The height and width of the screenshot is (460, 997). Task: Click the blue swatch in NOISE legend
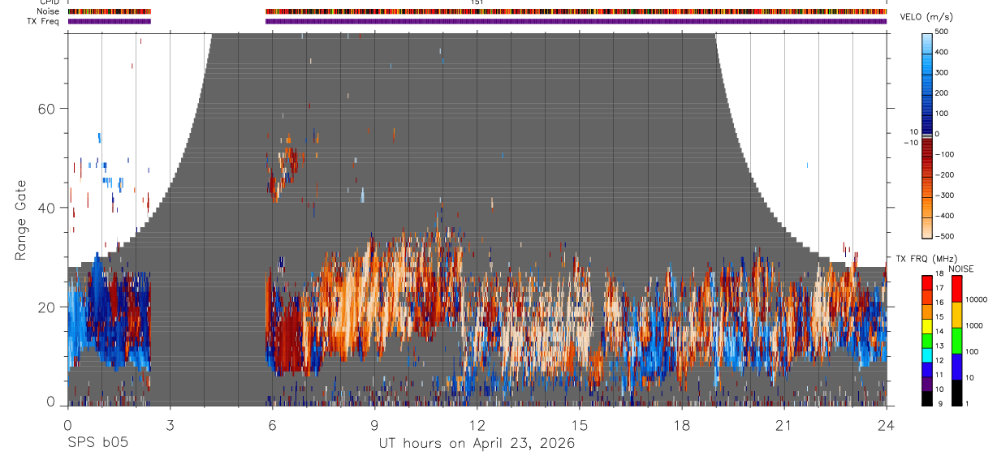[x=956, y=367]
